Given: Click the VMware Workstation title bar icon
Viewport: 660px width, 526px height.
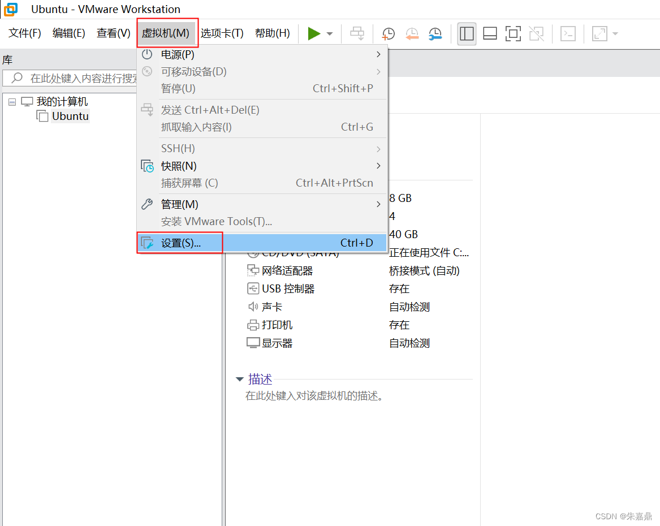Looking at the screenshot, I should click(x=11, y=9).
